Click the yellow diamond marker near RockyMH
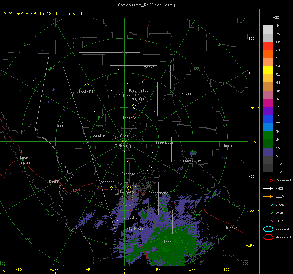293x274 pixels. tap(87, 85)
